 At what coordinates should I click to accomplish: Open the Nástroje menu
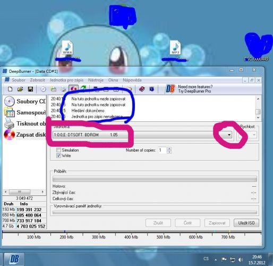pos(96,80)
